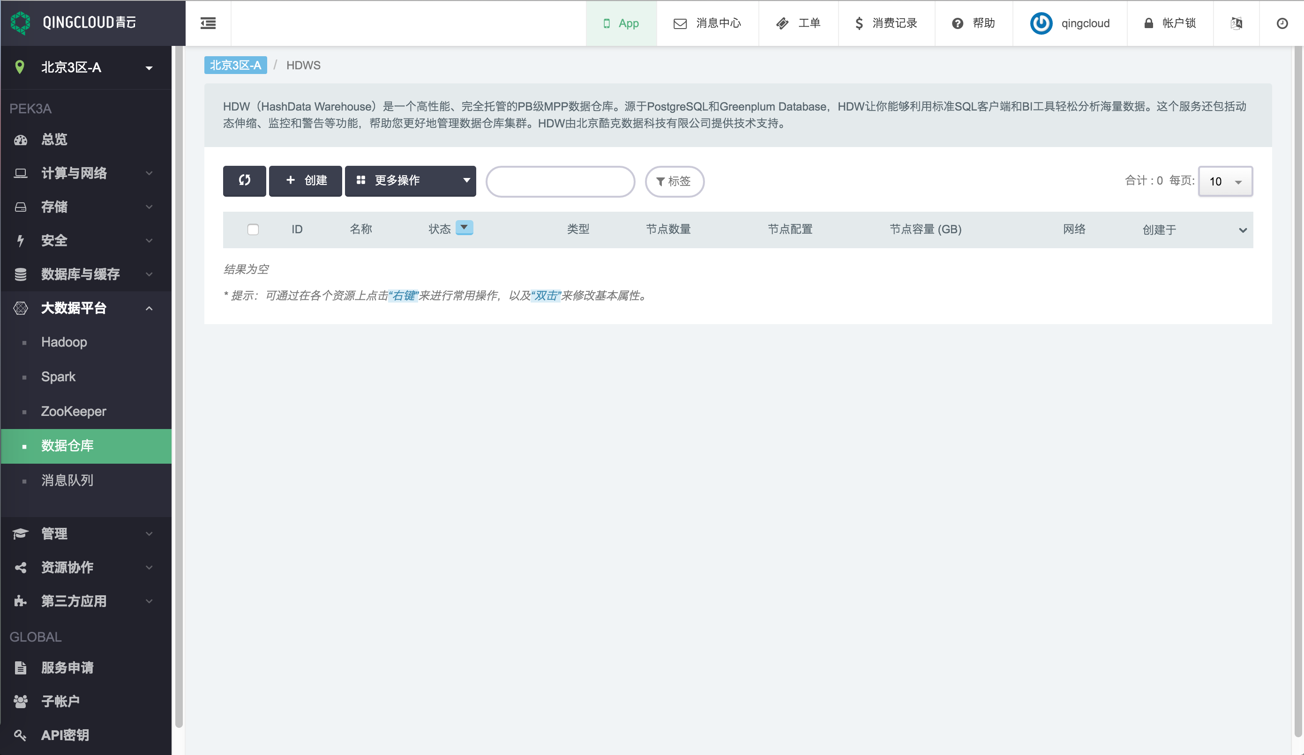Click the laptop icon beside 计算与网络
1304x755 pixels.
tap(21, 173)
